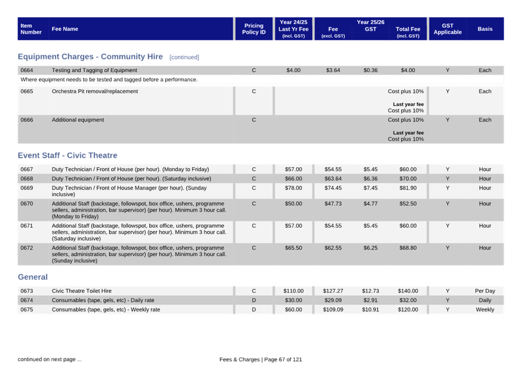Select the "GST Applicable" column header
Screen dimensions: 521x368
tap(447, 29)
